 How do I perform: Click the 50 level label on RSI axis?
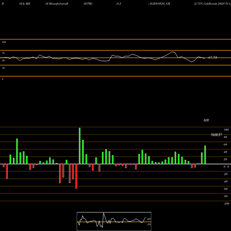pos(3,61)
